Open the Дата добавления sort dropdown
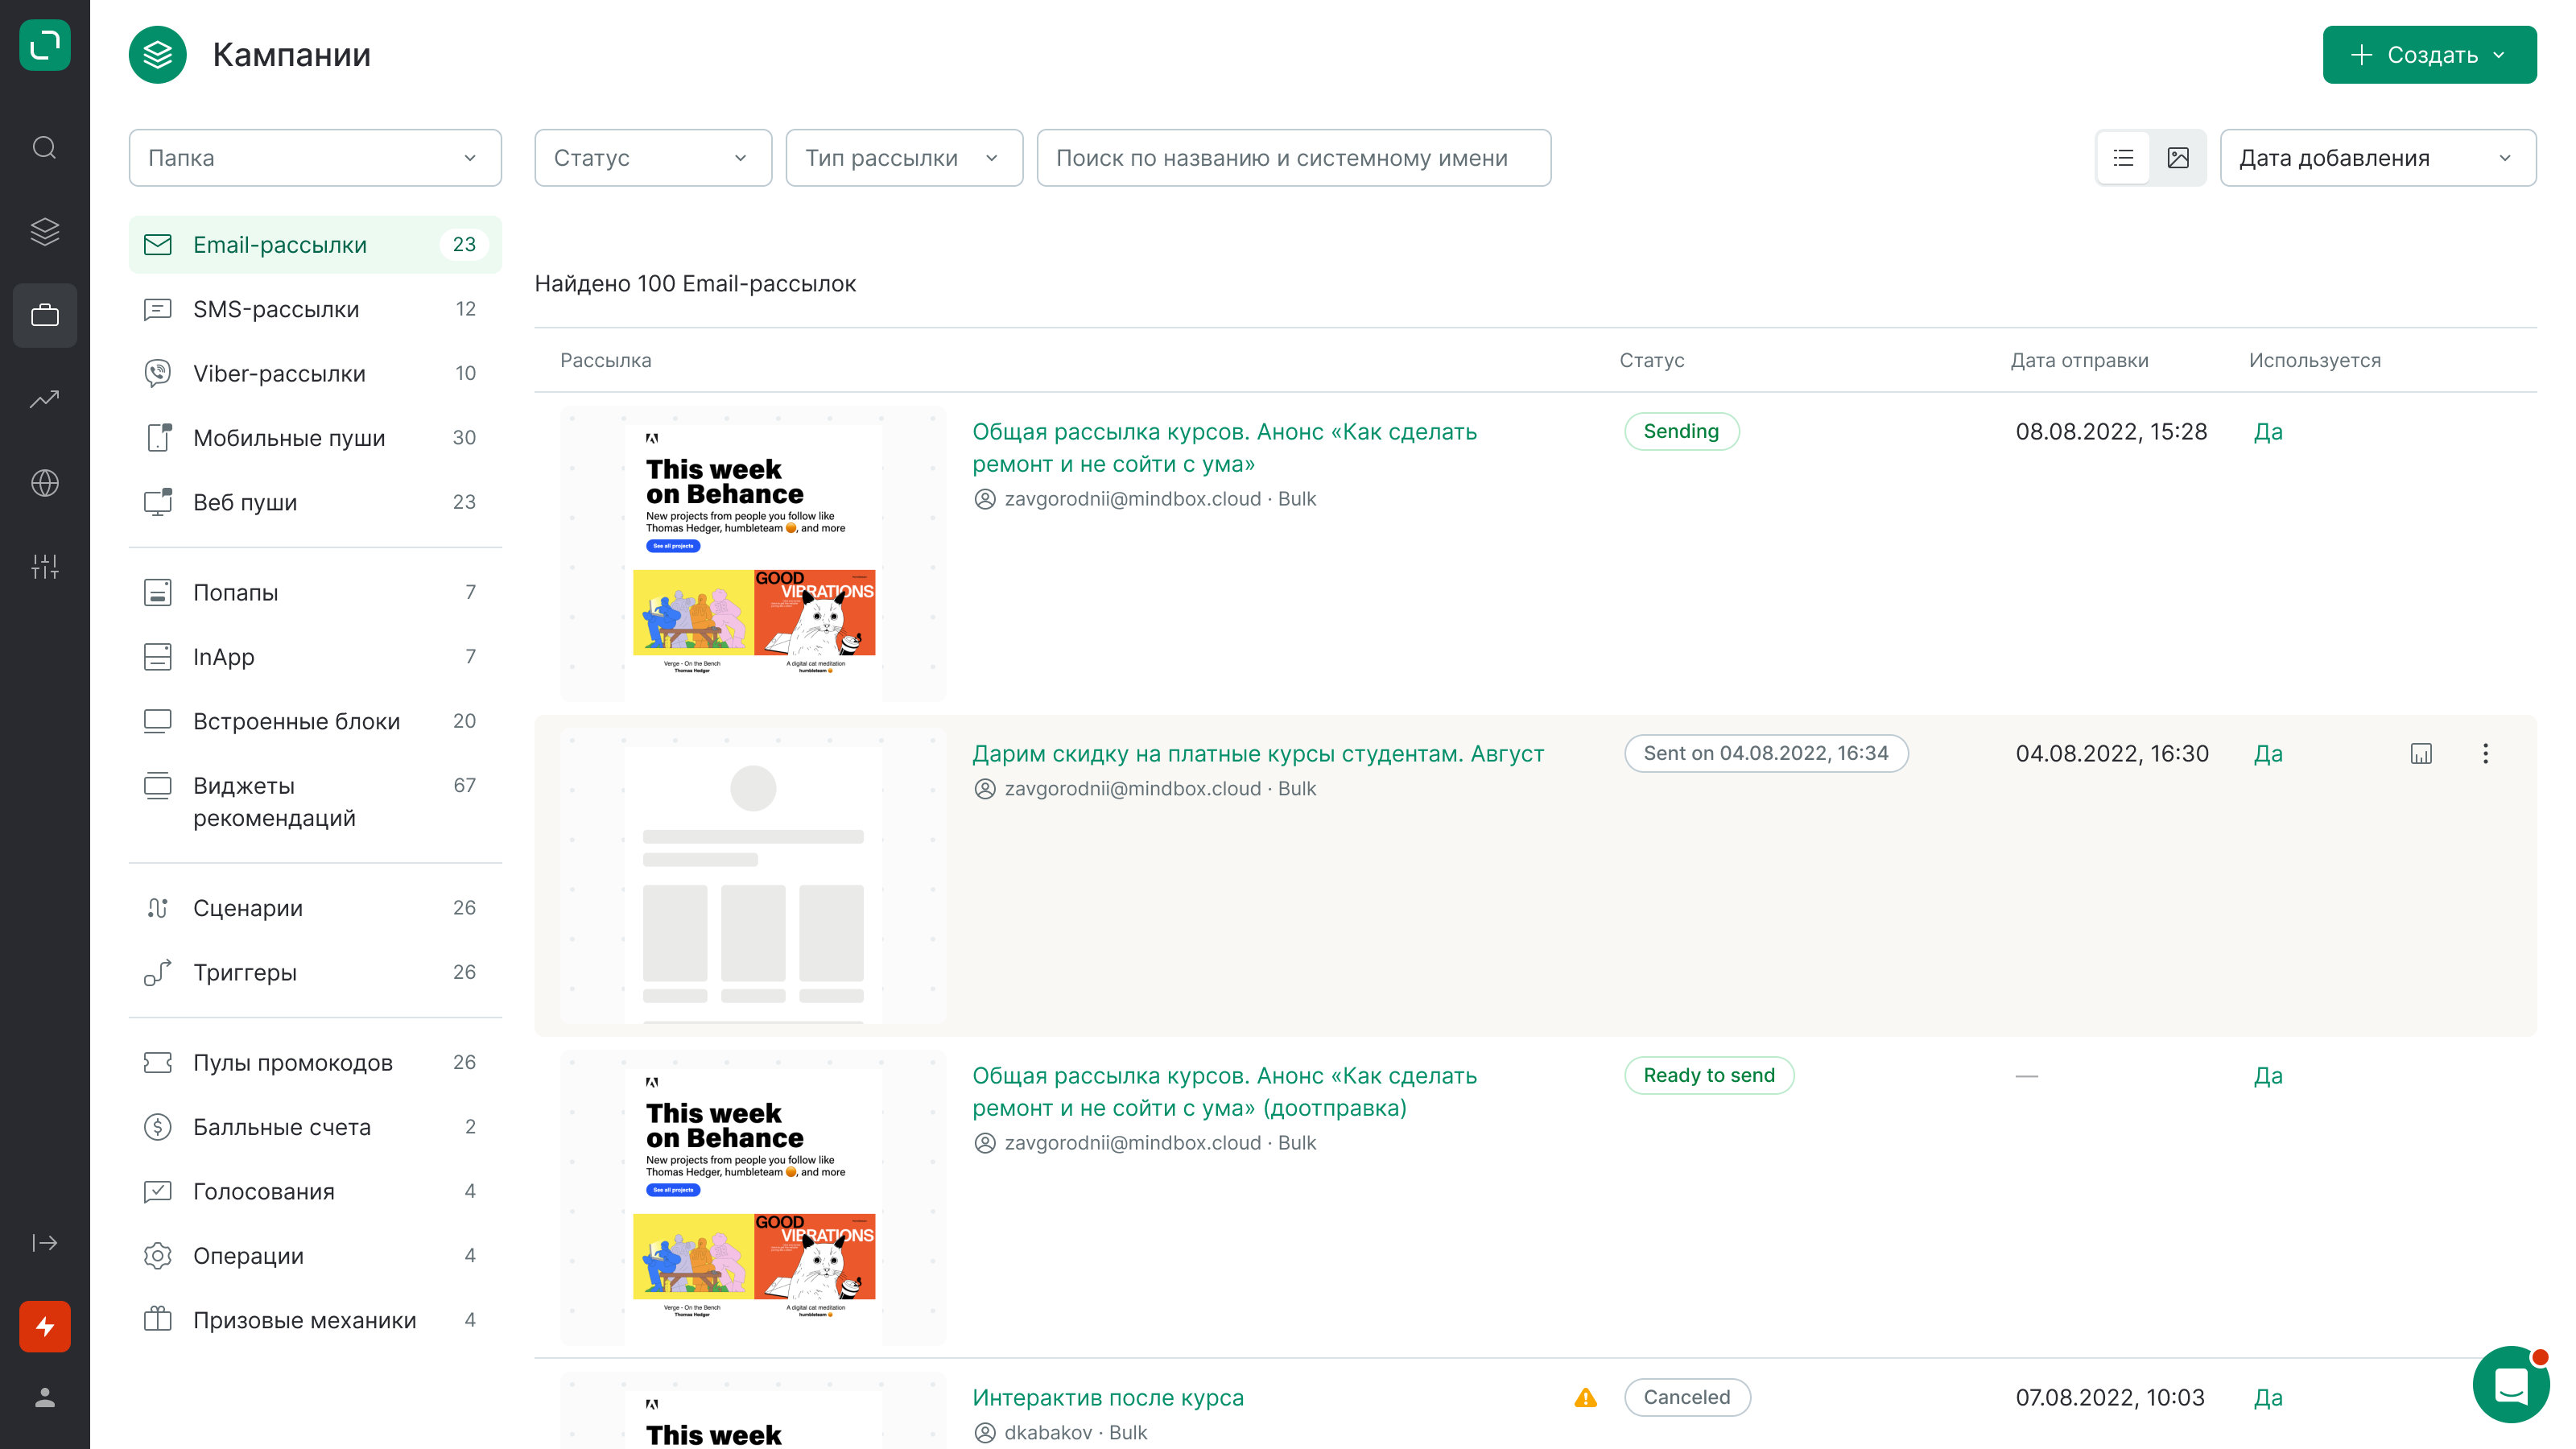This screenshot has width=2576, height=1449. pos(2378,158)
